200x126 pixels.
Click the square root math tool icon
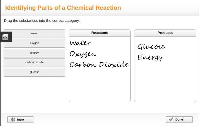pyautogui.click(x=5, y=37)
